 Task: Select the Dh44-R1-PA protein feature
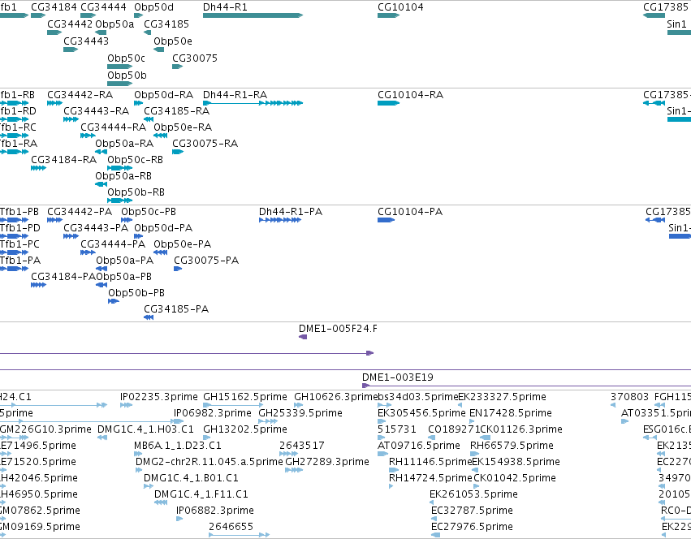click(280, 220)
